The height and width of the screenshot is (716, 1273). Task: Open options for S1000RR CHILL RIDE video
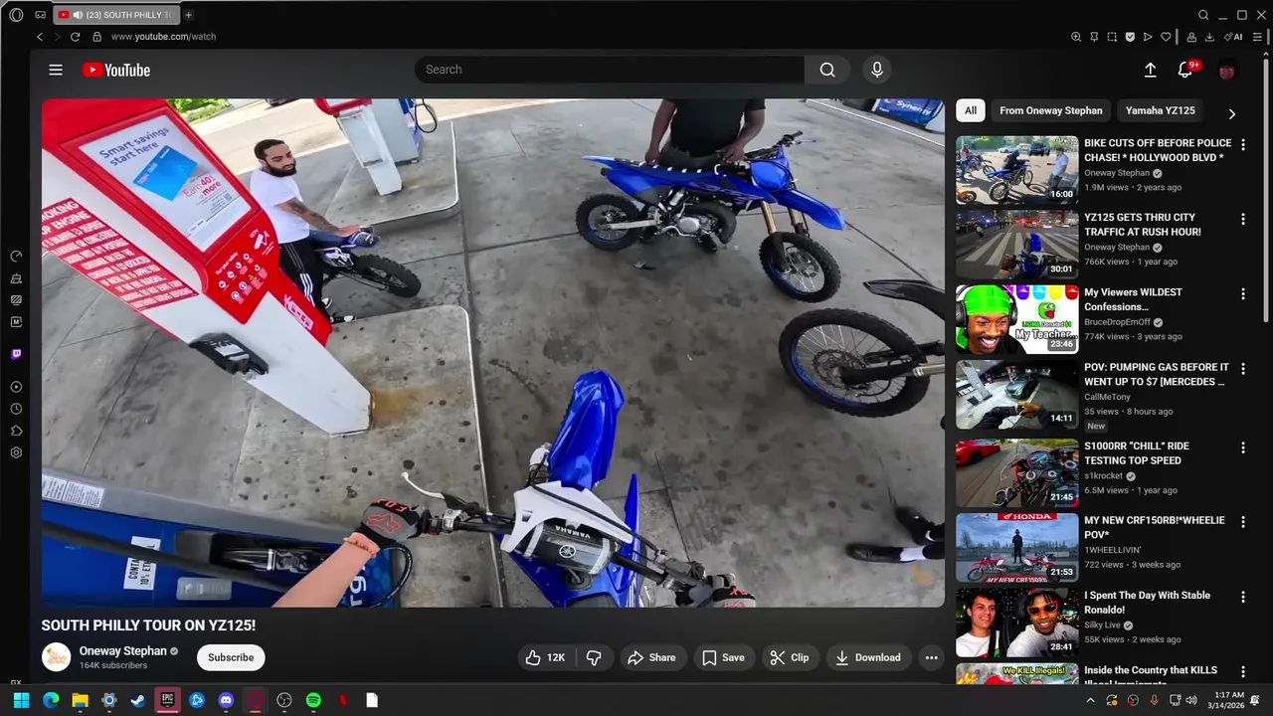point(1242,448)
